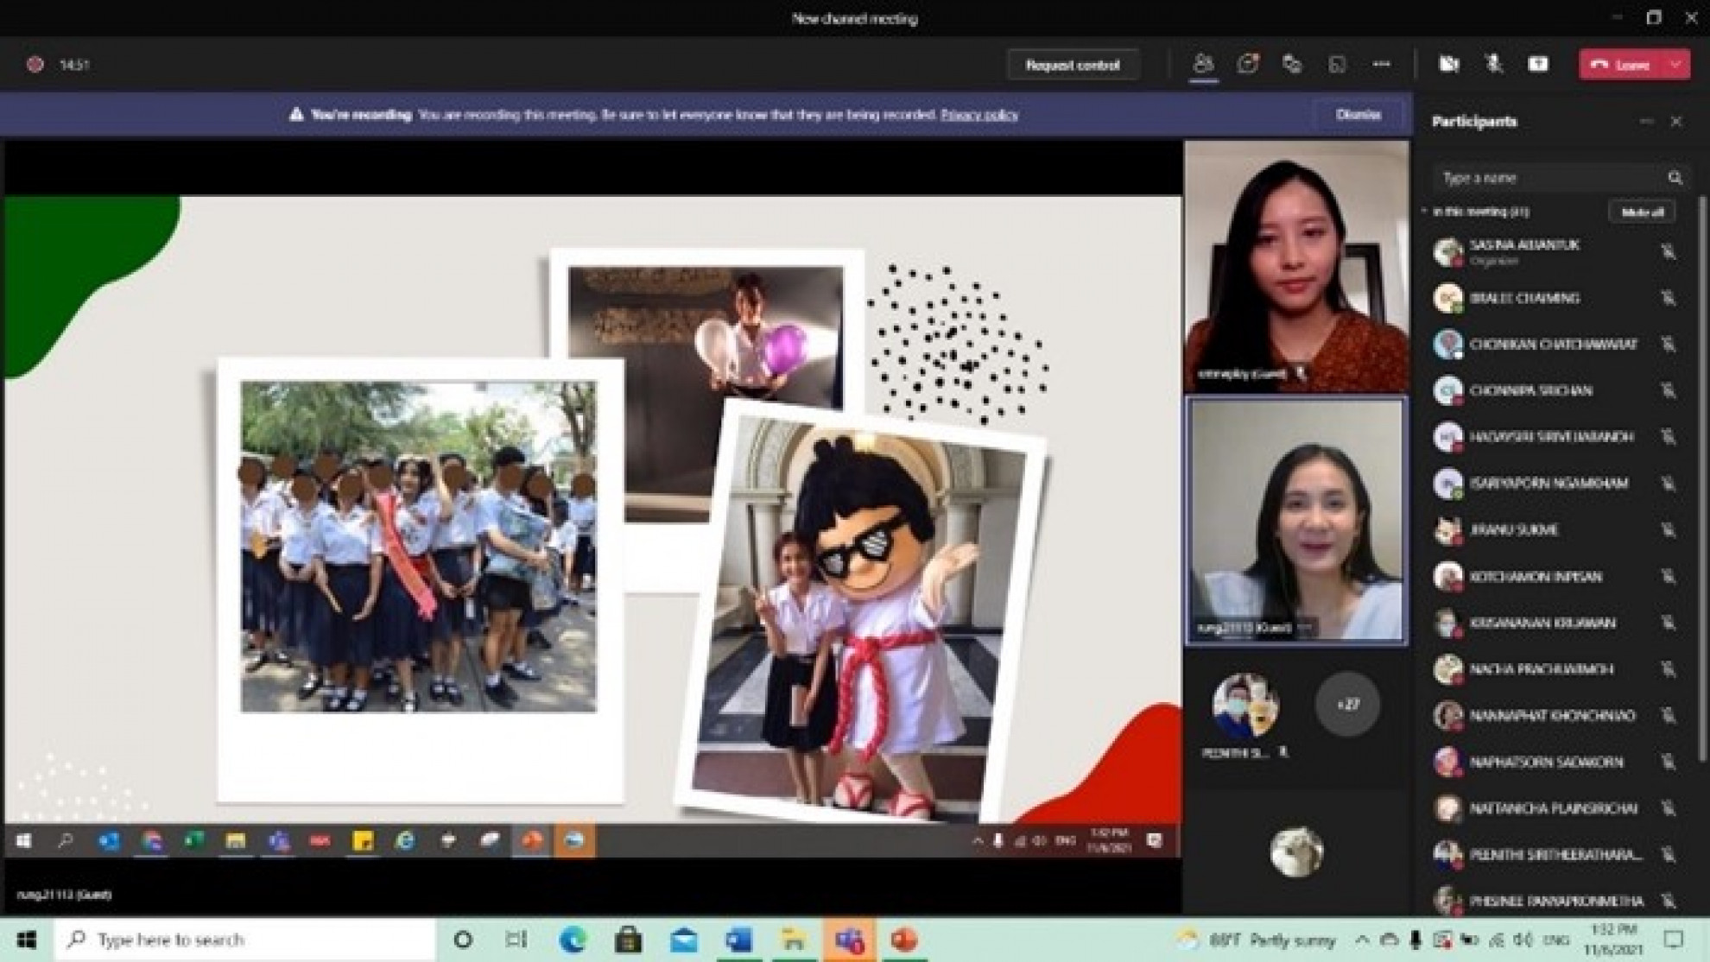This screenshot has width=1710, height=962.
Task: Open the volume control in system tray
Action: 1523,940
